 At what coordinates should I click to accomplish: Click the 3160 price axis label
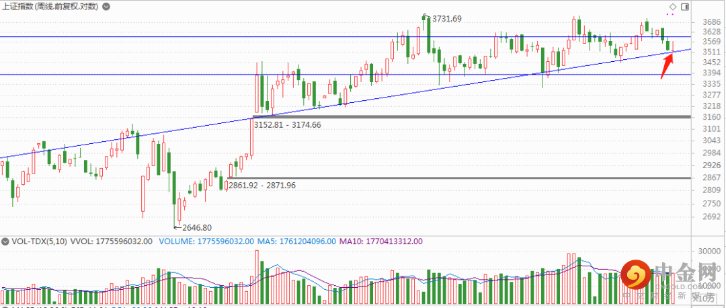pyautogui.click(x=711, y=117)
